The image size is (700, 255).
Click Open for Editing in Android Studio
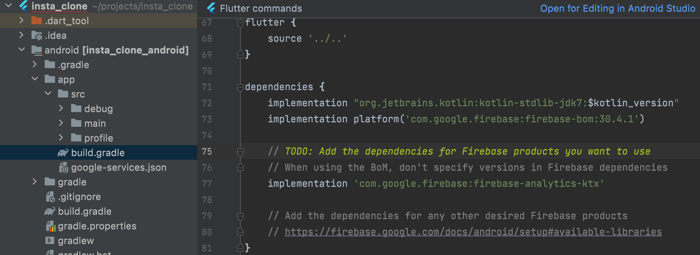click(x=618, y=8)
